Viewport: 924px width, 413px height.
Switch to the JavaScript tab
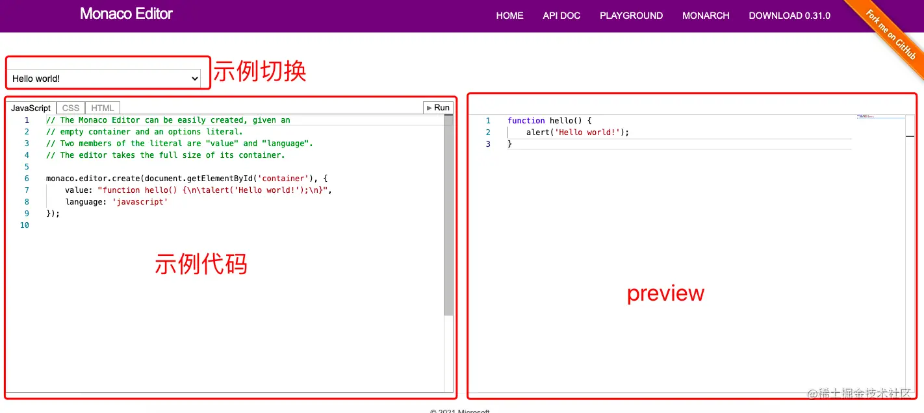coord(31,108)
